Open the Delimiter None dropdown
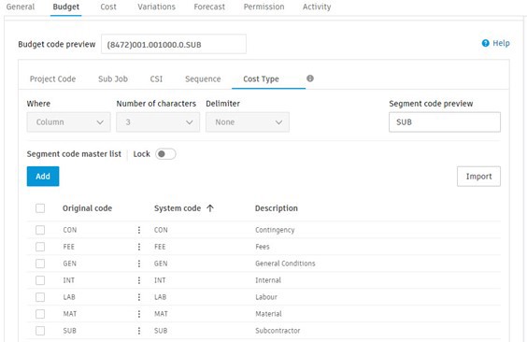The image size is (527, 342). [248, 122]
